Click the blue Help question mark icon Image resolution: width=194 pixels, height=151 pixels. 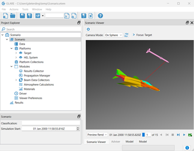(100, 16)
